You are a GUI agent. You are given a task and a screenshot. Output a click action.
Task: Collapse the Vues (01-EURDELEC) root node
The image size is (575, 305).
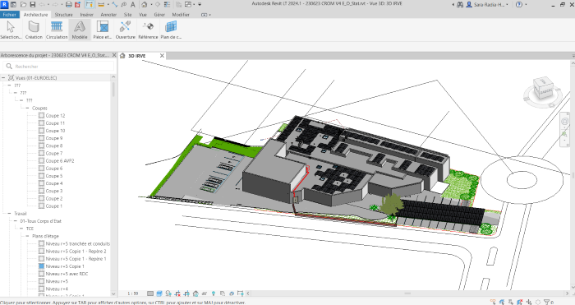click(x=3, y=77)
